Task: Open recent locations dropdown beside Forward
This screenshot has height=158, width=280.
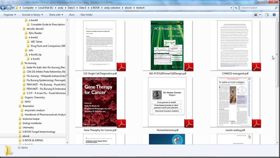Action: (x=13, y=8)
